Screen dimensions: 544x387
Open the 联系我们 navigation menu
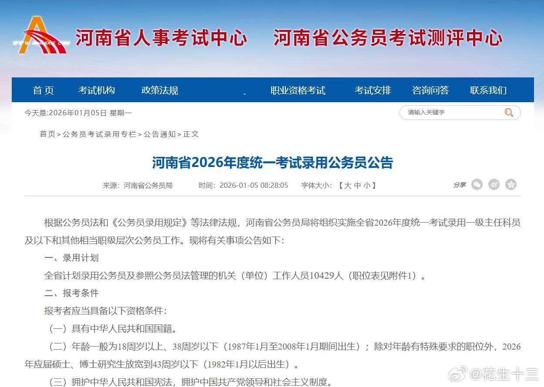[487, 90]
